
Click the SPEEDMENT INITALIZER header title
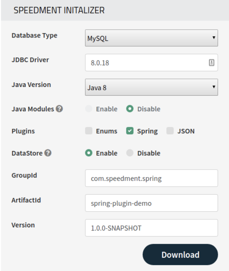tap(59, 11)
